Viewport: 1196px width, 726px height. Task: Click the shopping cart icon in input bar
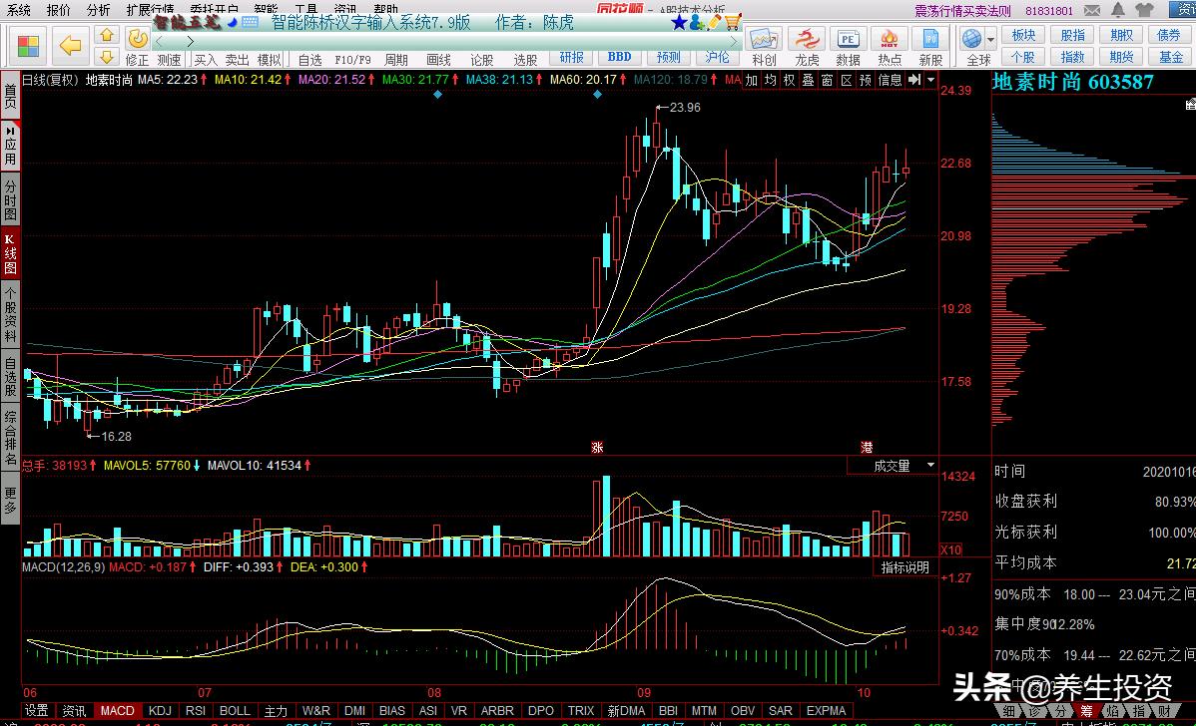[733, 23]
